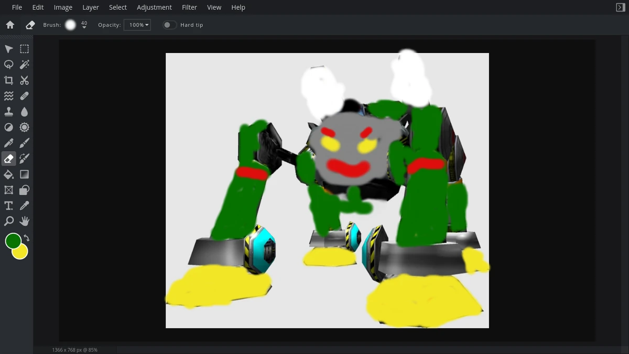Screen dimensions: 629x354
Task: Switch to the Fill Bucket tool
Action: [8, 174]
